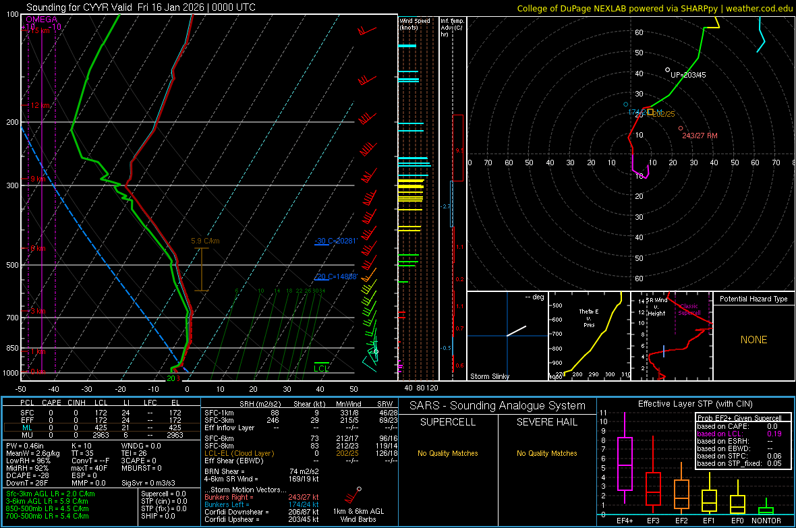
Task: Click the SARS - Sounding Analogue System heading
Action: (498, 406)
